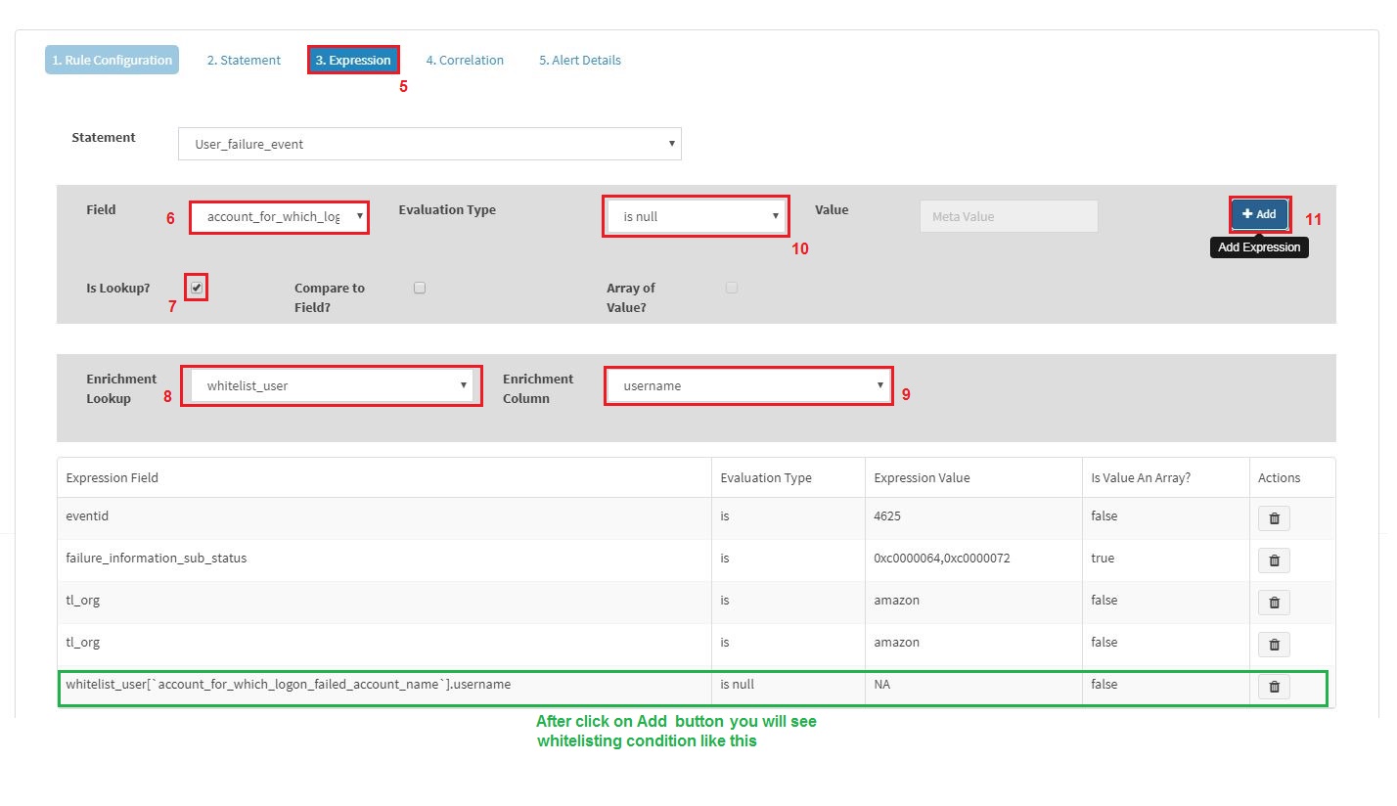The image size is (1397, 806).
Task: Open the Statement dropdown showing User_failure_event
Action: [430, 144]
